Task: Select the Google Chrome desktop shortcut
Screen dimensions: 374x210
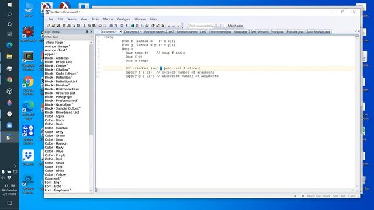Action: tap(29, 85)
